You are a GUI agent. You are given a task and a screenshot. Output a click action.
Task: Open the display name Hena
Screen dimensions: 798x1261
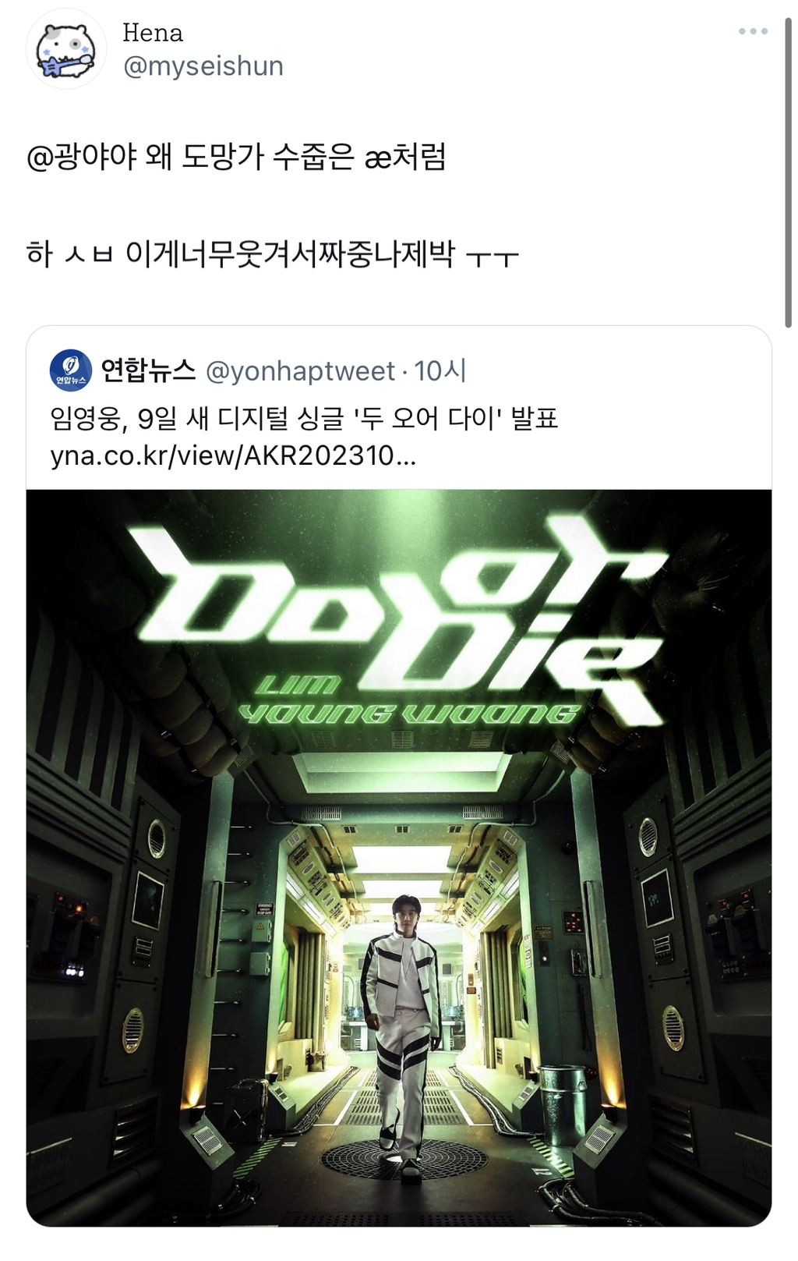[x=153, y=33]
